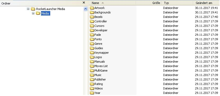Click the Controller folder name
220x96 pixels.
tap(100, 21)
